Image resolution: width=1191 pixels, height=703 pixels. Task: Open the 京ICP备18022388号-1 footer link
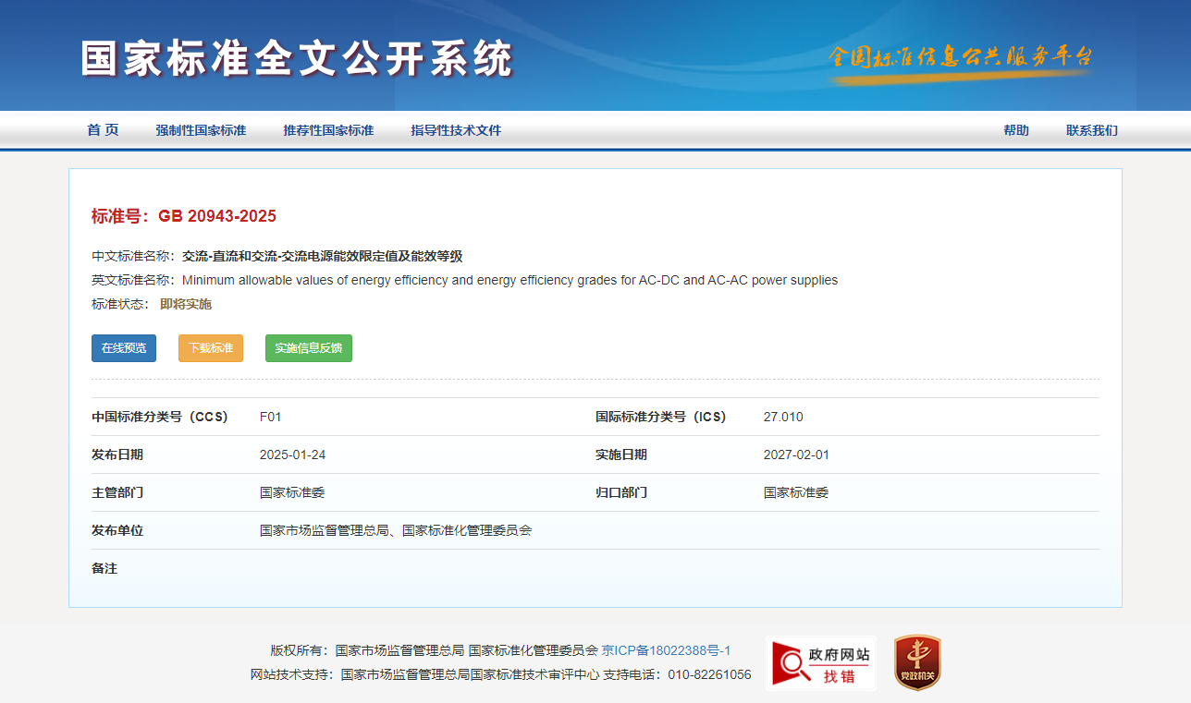click(666, 650)
